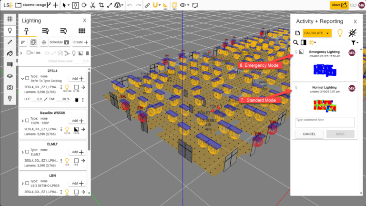Open the light bulb panel in left sidebar
The height and width of the screenshot is (206, 366).
point(10,31)
